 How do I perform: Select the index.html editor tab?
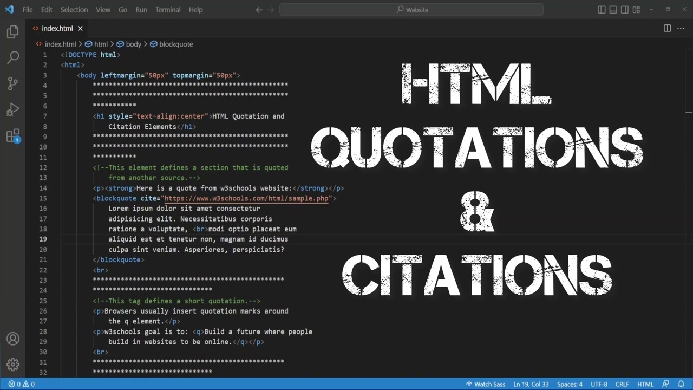pos(57,29)
